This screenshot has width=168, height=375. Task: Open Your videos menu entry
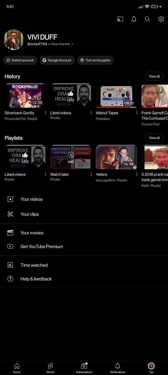tap(84, 199)
